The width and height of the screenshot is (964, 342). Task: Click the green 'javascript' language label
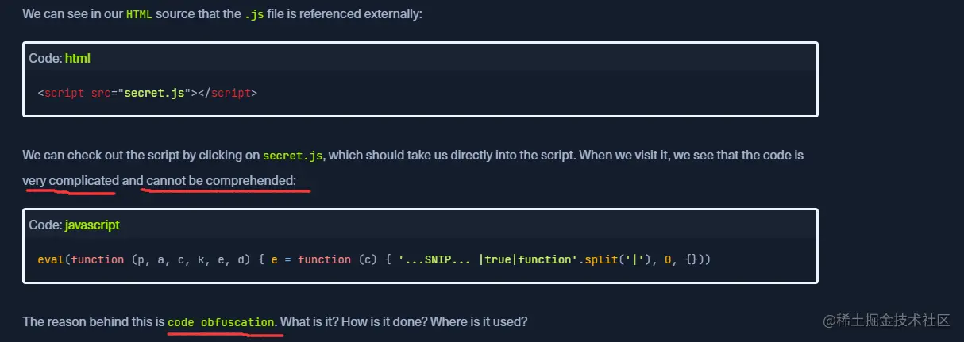pos(92,225)
